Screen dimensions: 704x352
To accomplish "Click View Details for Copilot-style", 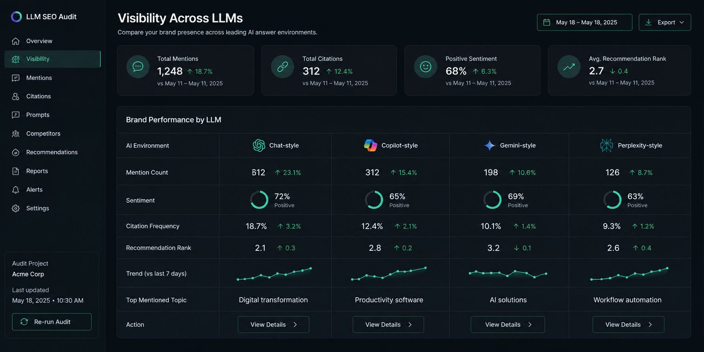I will coord(388,325).
